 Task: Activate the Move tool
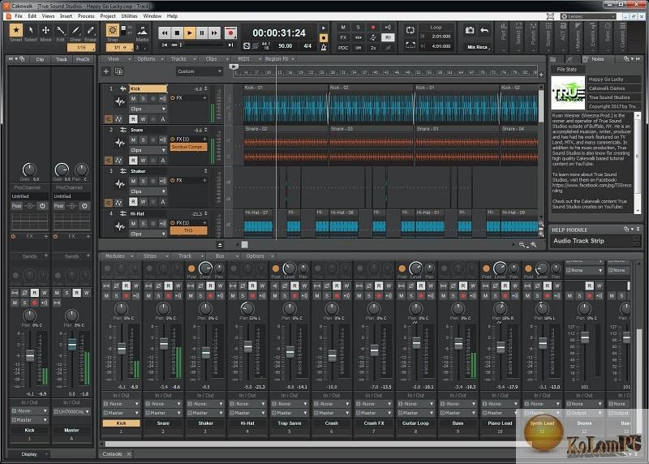pyautogui.click(x=45, y=30)
